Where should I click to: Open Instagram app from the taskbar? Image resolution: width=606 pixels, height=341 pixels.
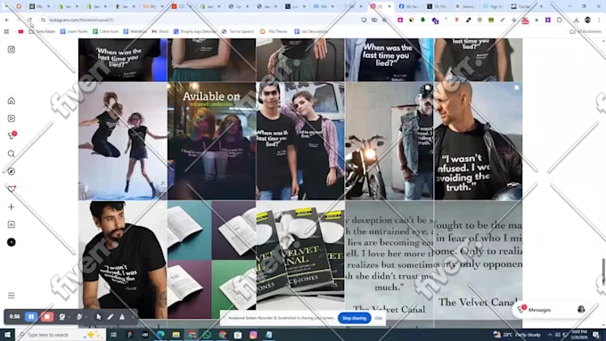253,335
